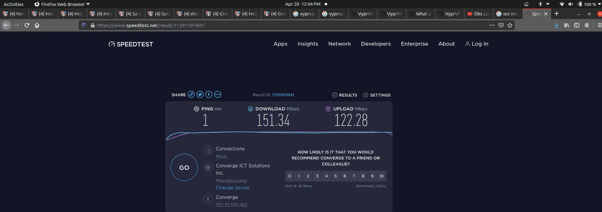Click the Upload arrow icon
This screenshot has width=602, height=212.
tap(328, 109)
